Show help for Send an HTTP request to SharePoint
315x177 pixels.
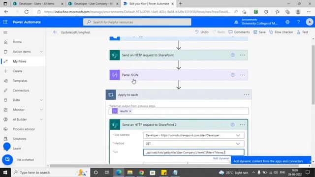(x=233, y=55)
